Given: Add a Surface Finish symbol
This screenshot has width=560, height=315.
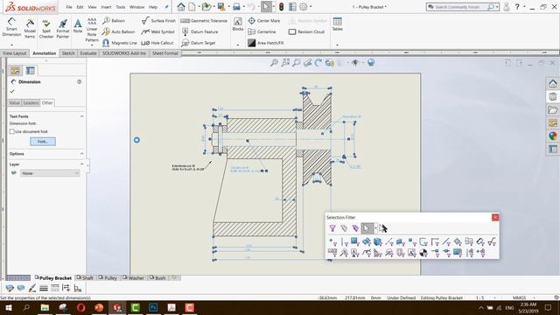Looking at the screenshot, I should 158,21.
